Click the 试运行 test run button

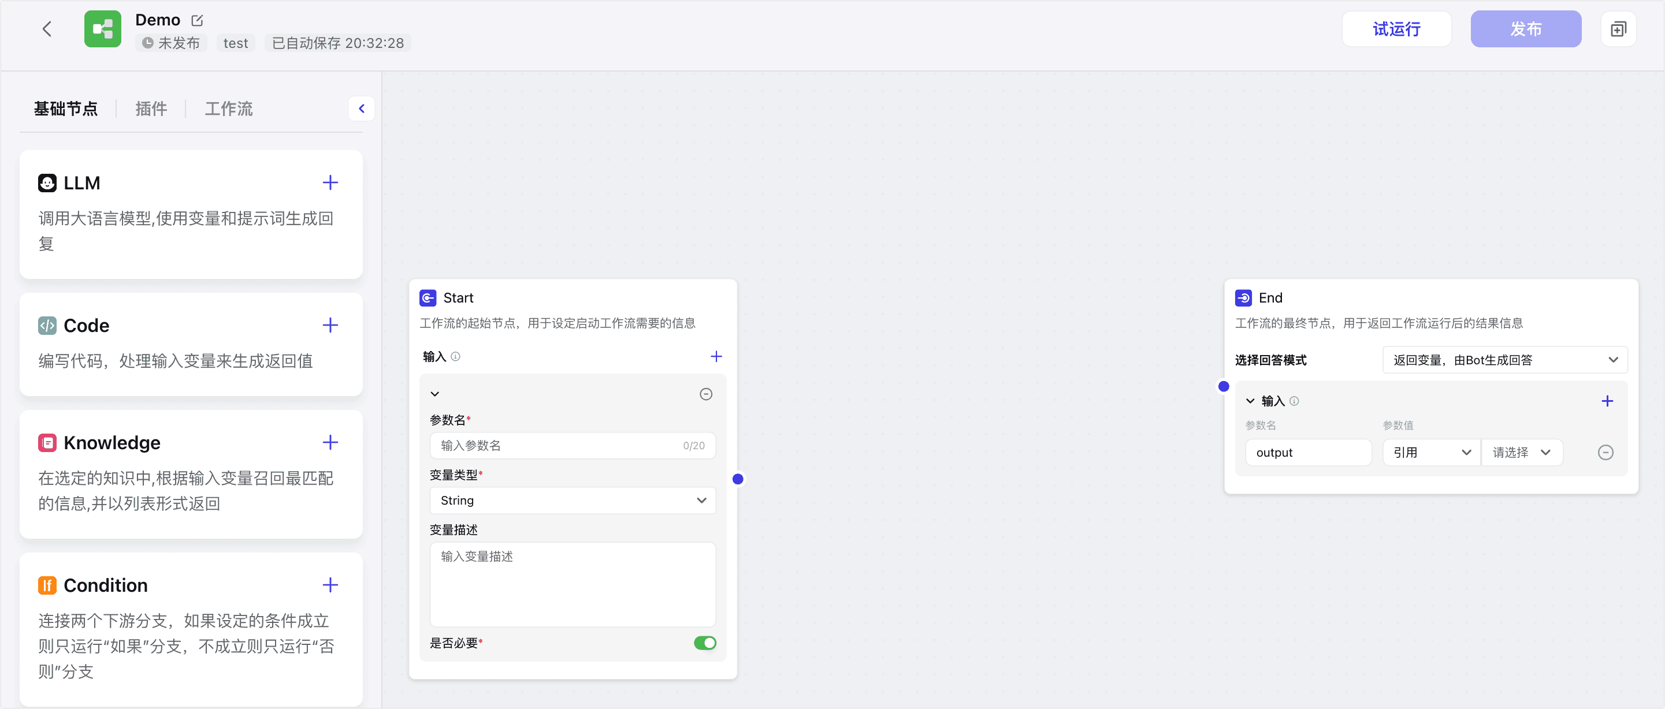tap(1396, 29)
